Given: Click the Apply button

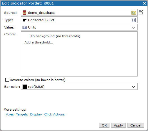Looking at the screenshot, I should click(118, 125).
